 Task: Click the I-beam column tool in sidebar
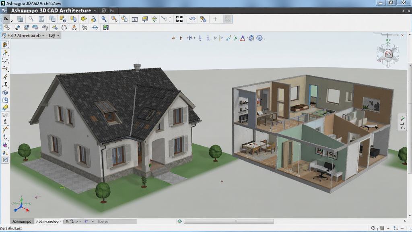coord(5,85)
